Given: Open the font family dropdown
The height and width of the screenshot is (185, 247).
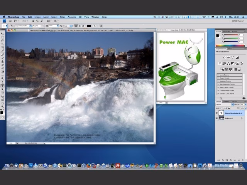Looking at the screenshot, I should [x=30, y=26].
